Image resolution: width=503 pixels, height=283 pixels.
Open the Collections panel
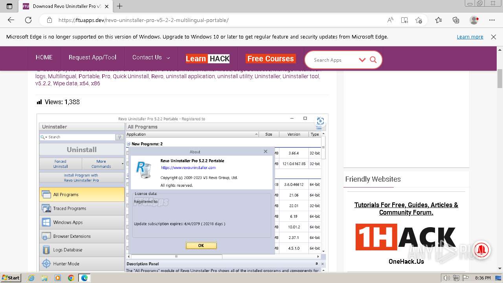[x=456, y=20]
